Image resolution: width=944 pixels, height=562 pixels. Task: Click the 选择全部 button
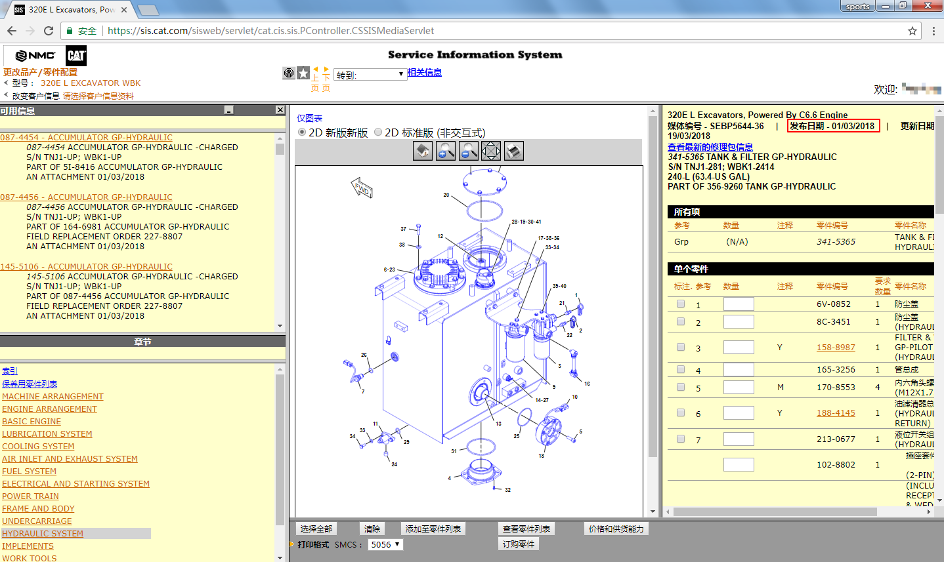(316, 529)
